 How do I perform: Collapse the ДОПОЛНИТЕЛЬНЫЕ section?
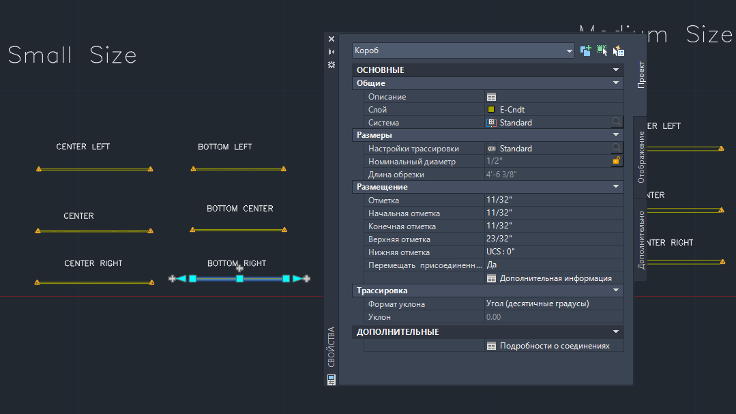coord(616,332)
